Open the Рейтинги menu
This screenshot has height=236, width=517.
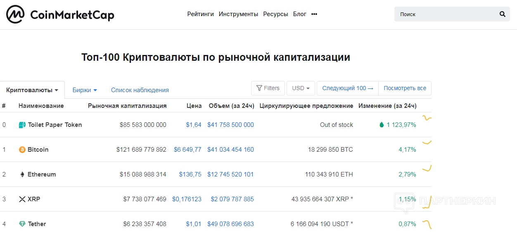[201, 14]
